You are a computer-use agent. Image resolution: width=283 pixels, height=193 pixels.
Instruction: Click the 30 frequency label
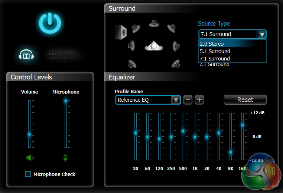click(136, 169)
